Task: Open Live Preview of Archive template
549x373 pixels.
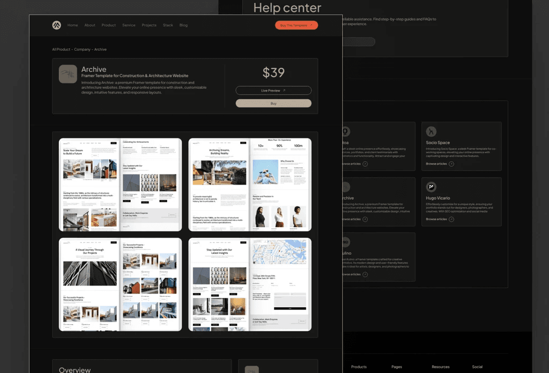Action: tap(273, 91)
